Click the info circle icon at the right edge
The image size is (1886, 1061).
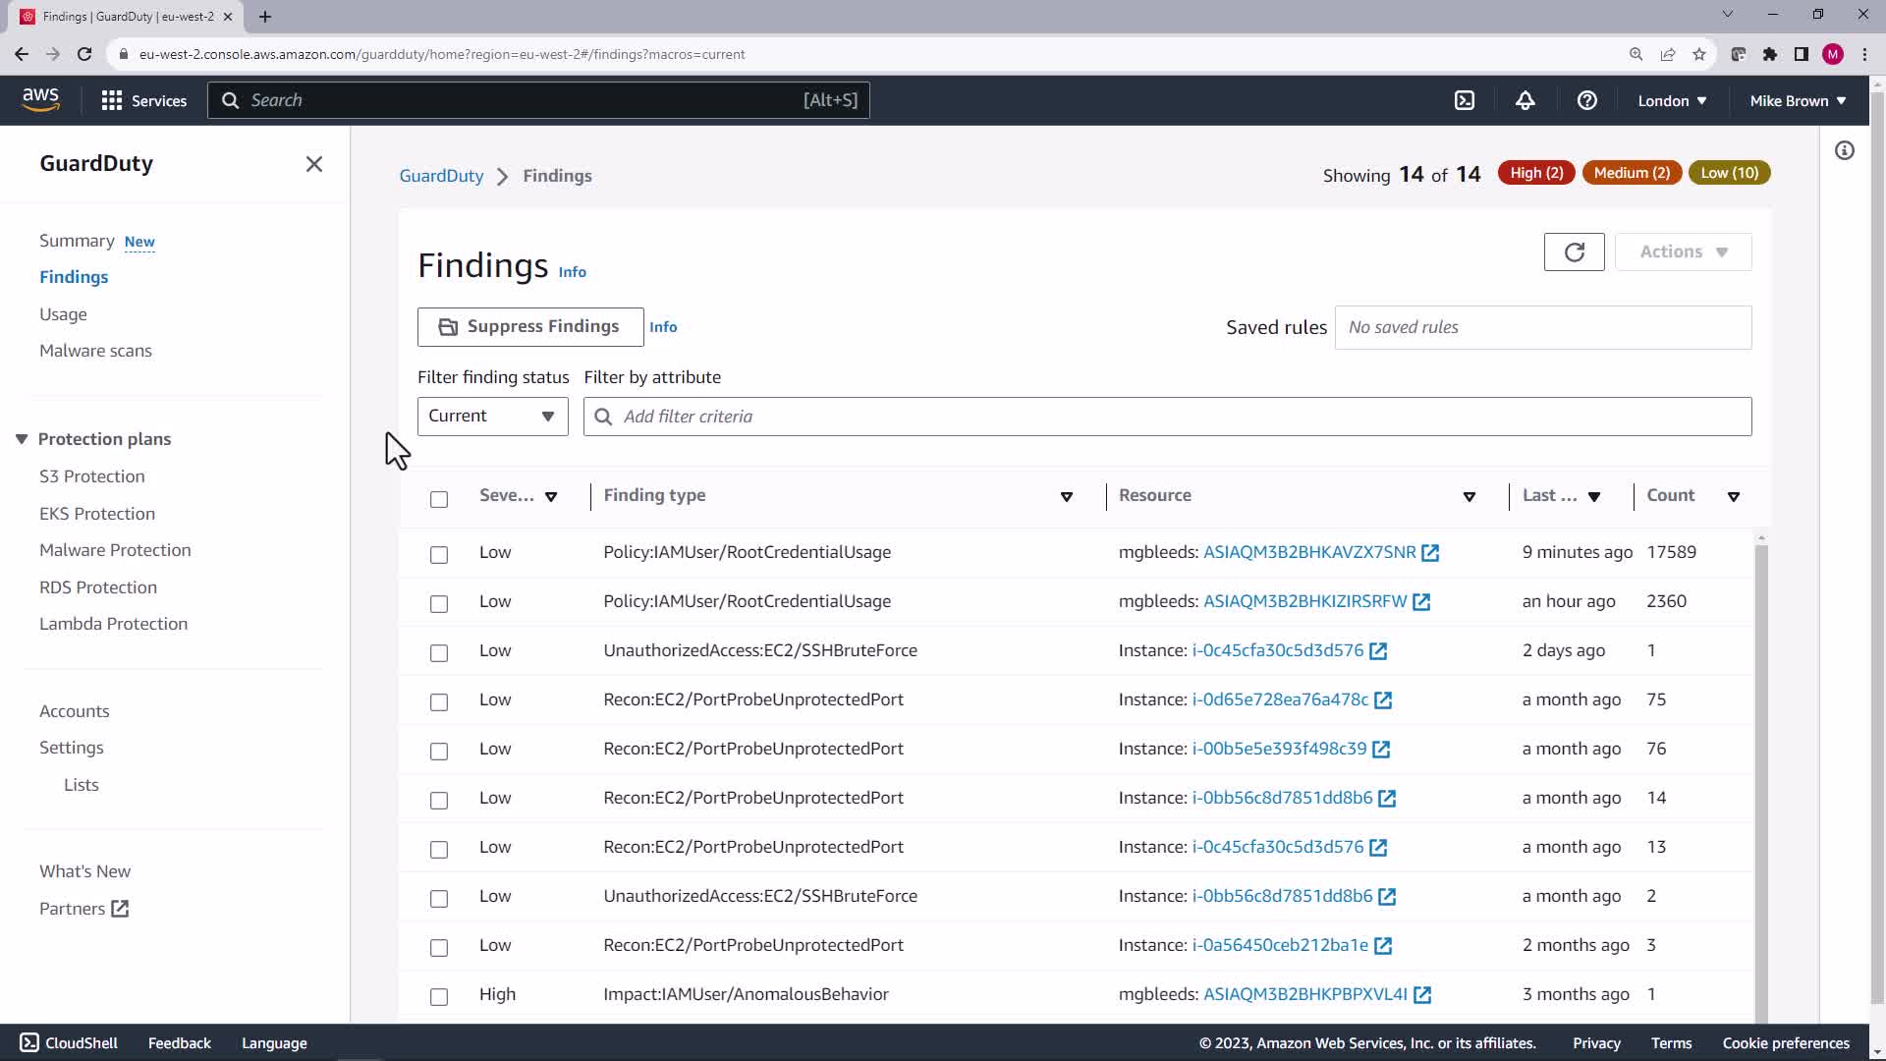click(x=1844, y=150)
